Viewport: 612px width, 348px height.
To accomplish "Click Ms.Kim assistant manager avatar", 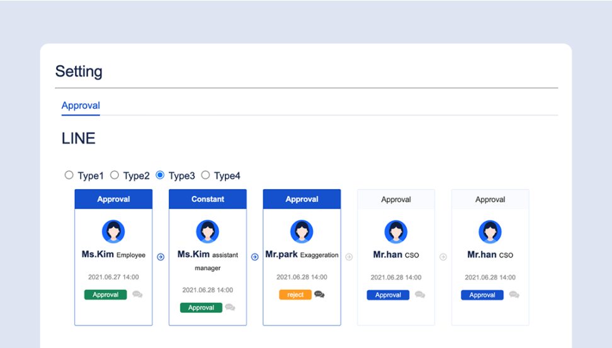I will pos(208,232).
